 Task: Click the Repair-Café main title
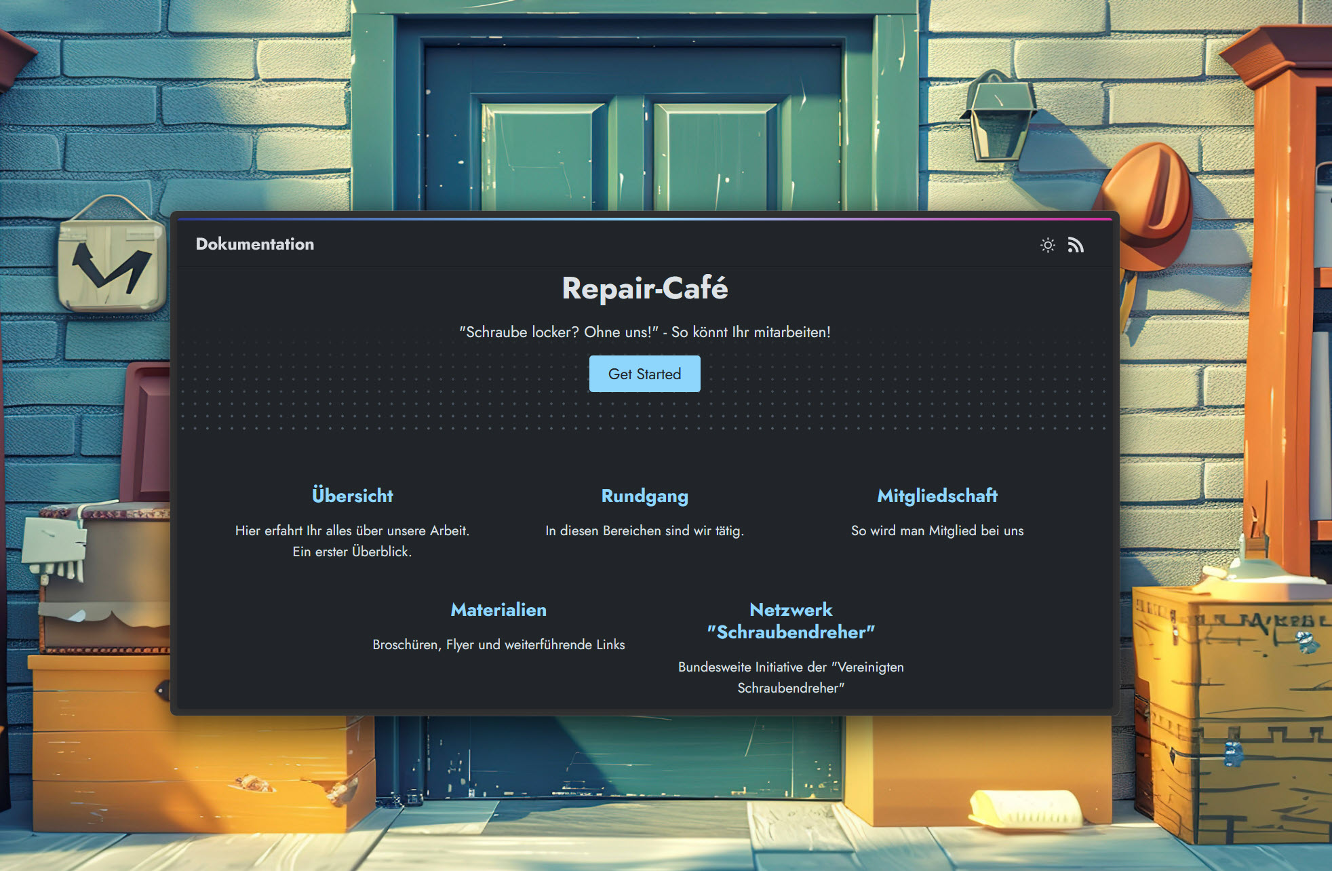(x=644, y=288)
